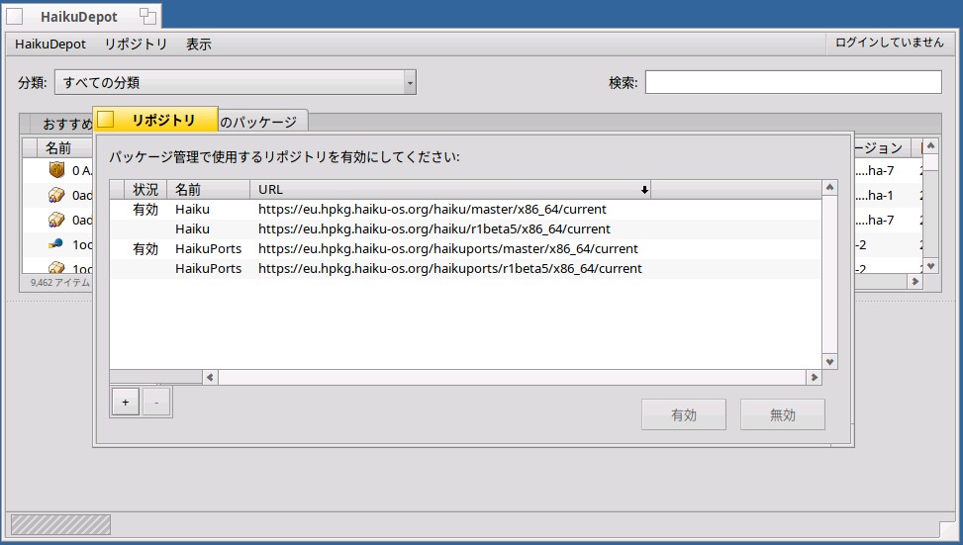Viewport: 963px width, 545px height.
Task: Click package list scroll up arrow in main window
Action: click(x=931, y=145)
